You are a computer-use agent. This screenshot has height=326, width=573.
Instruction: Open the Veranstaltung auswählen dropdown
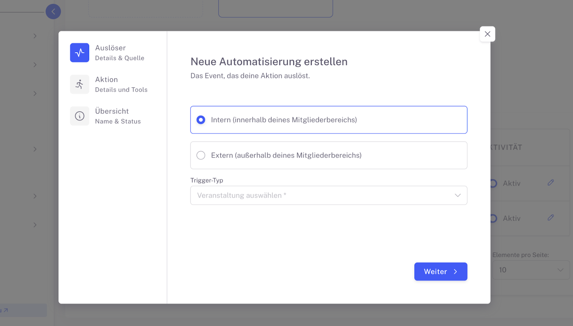pos(329,195)
